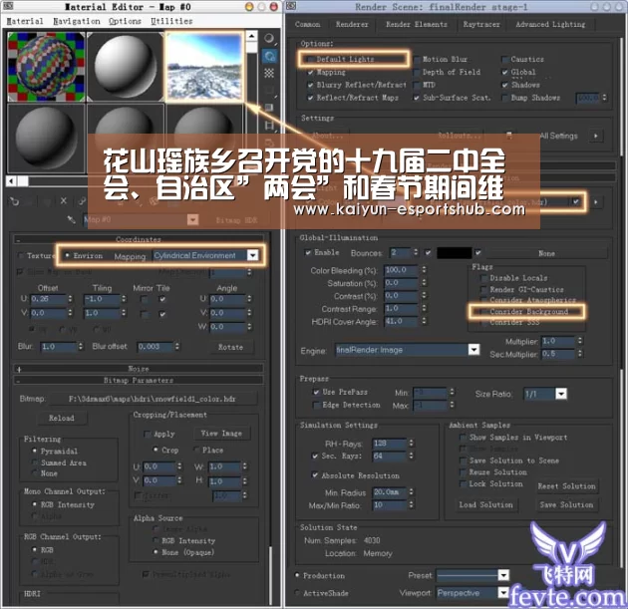628x609 pixels.
Task: Click the RH-Rays value field
Action: tap(389, 444)
